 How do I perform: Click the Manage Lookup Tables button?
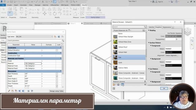[56, 91]
